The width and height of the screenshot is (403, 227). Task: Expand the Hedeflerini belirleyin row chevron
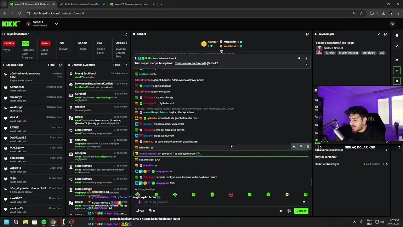tap(387, 164)
